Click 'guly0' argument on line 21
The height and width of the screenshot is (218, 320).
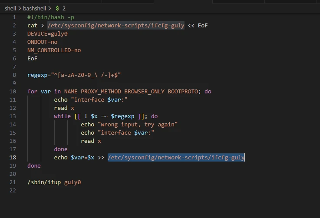[73, 182]
